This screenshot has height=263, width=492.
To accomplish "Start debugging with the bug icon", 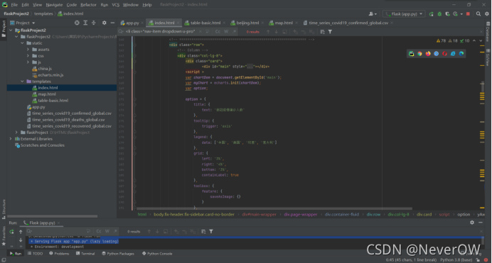I will point(439,14).
